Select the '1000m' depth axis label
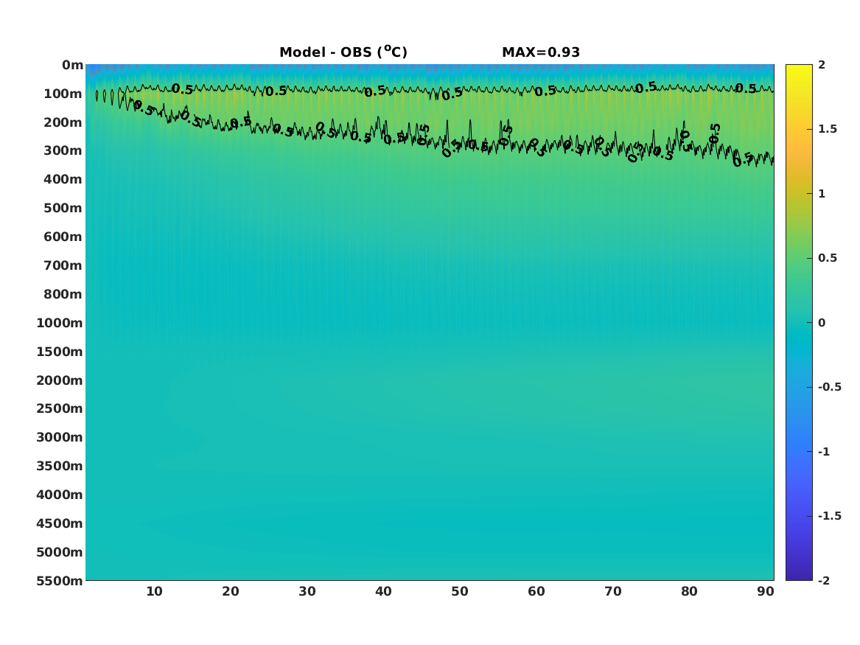This screenshot has height=645, width=860. [x=60, y=323]
